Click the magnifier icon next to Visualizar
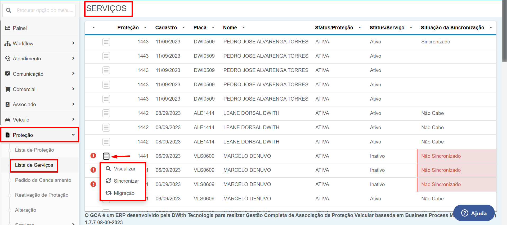The image size is (507, 225). coord(108,169)
